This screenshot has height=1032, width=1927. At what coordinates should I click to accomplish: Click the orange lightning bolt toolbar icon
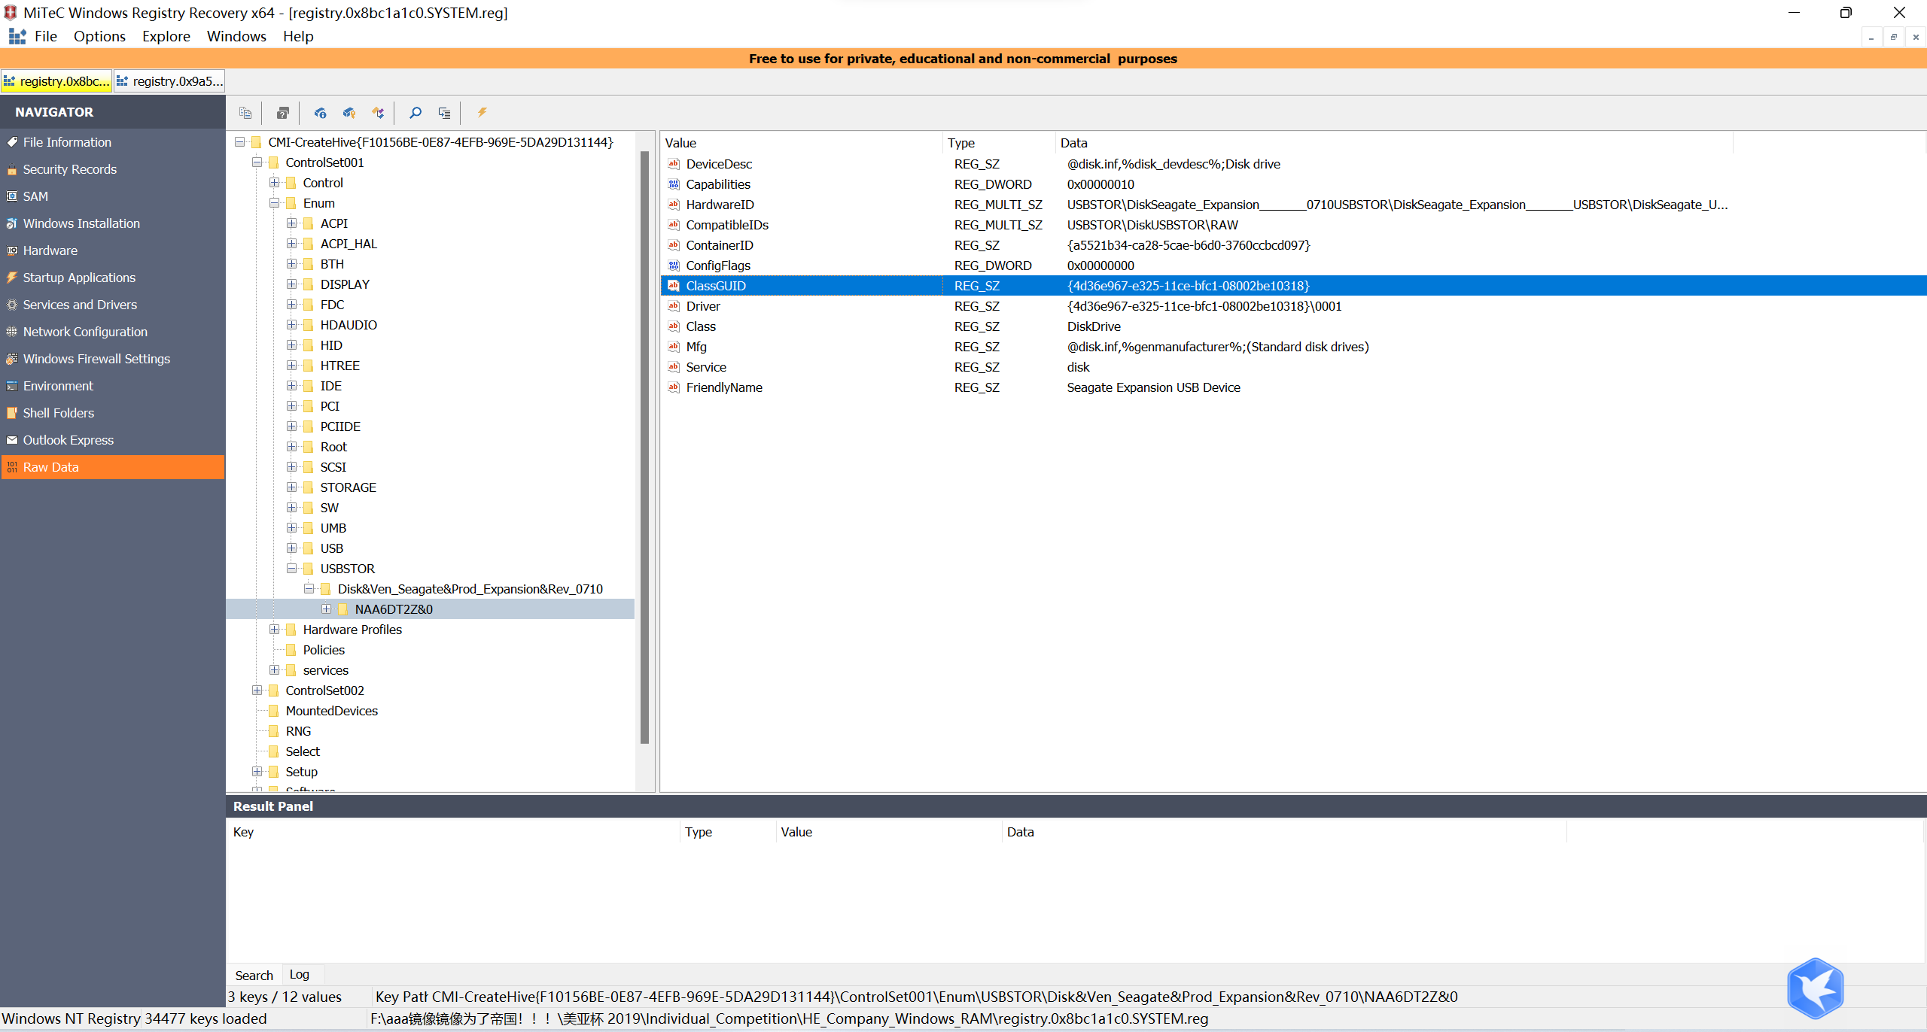pyautogui.click(x=482, y=113)
